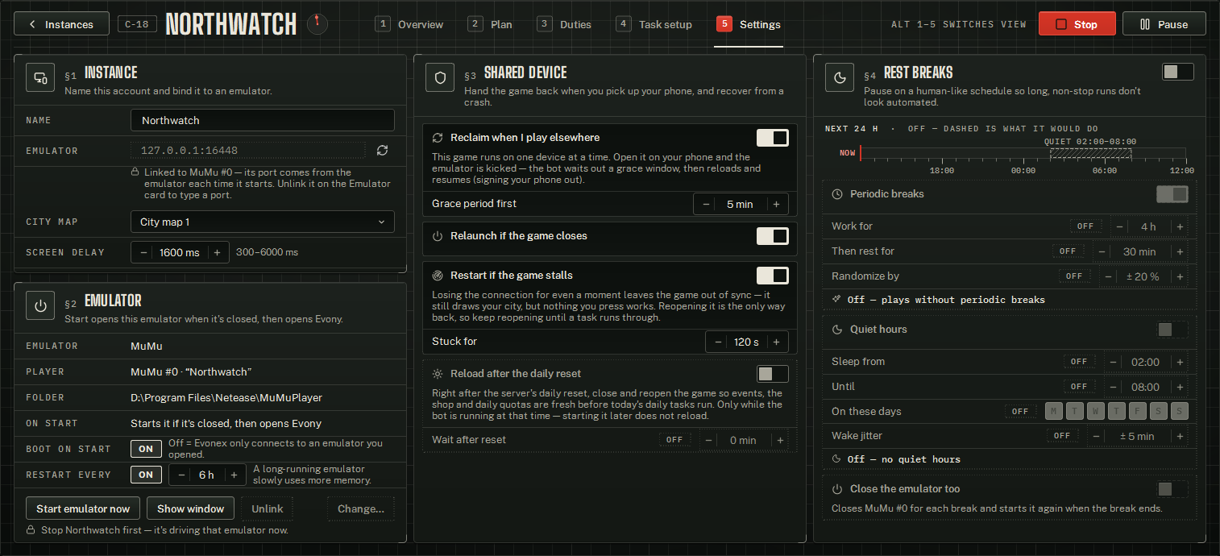Decrease Grace period first with minus
This screenshot has width=1220, height=556.
(706, 204)
